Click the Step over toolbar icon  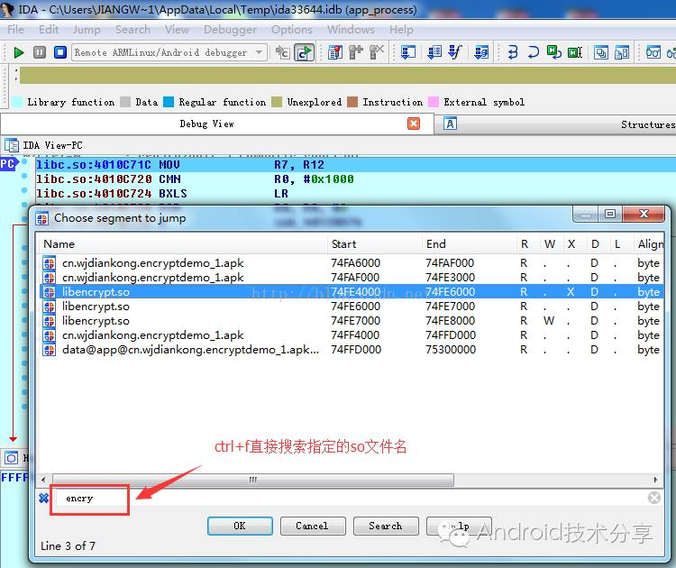click(x=534, y=52)
